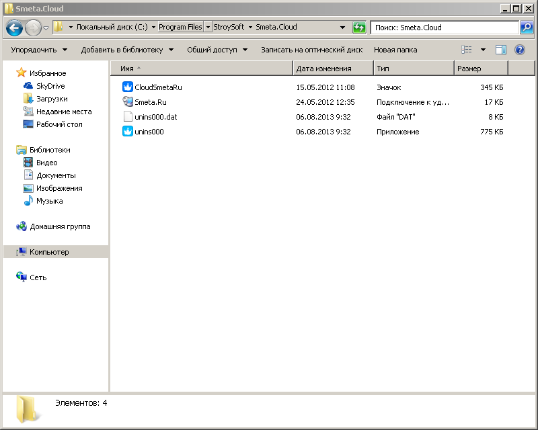The image size is (538, 430).
Task: Click the Недавние места icon
Action: pyautogui.click(x=28, y=111)
